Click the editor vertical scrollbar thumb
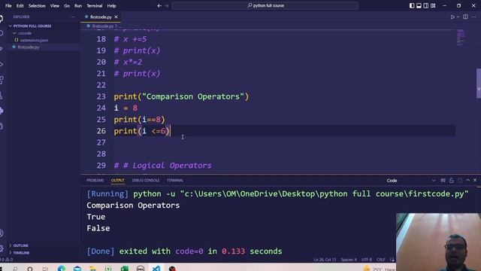 [479, 84]
